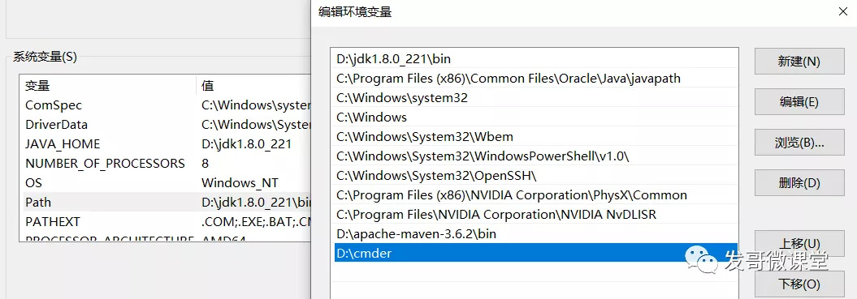Move the entry up with 上移(U)
The height and width of the screenshot is (299, 857).
[x=799, y=243]
